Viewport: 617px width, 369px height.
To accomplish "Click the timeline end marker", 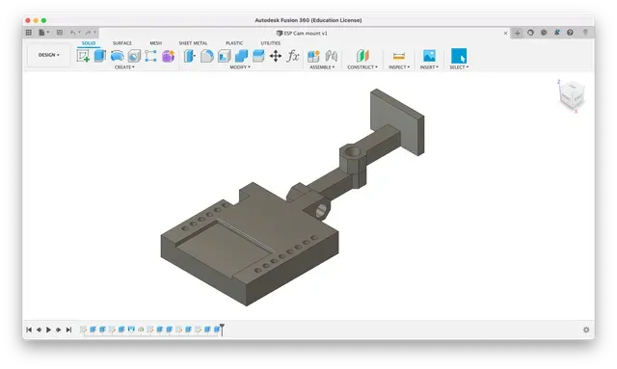I will point(222,329).
